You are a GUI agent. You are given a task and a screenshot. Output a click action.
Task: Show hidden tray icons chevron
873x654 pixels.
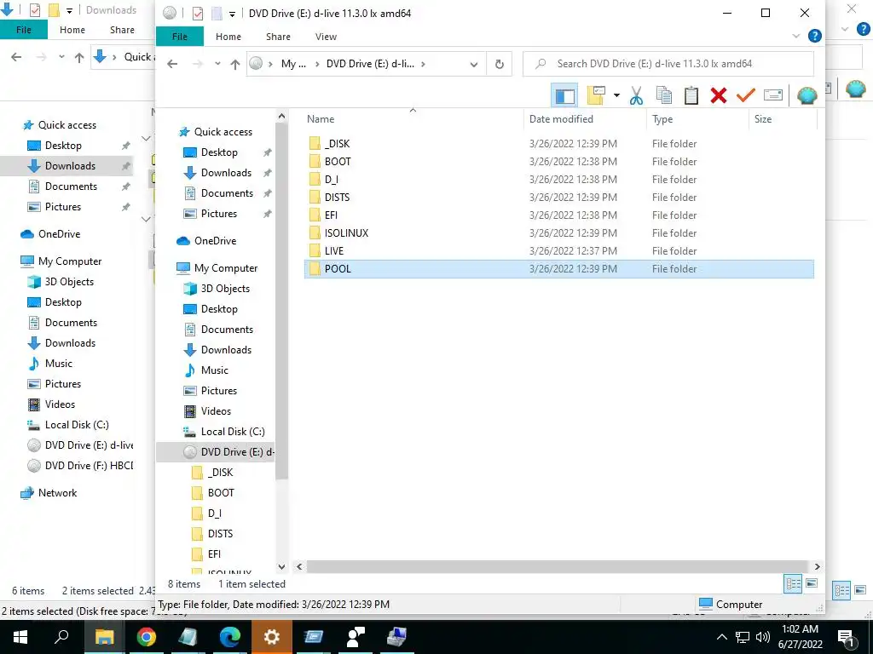(x=721, y=637)
